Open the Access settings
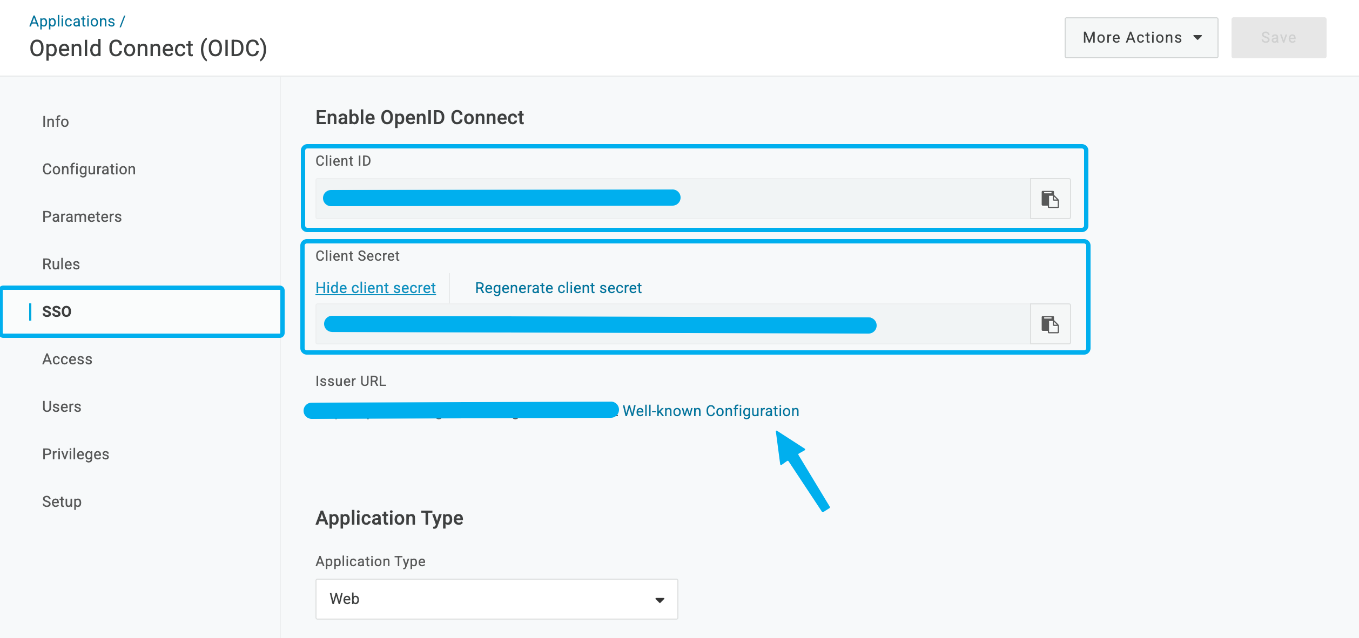 click(x=67, y=358)
